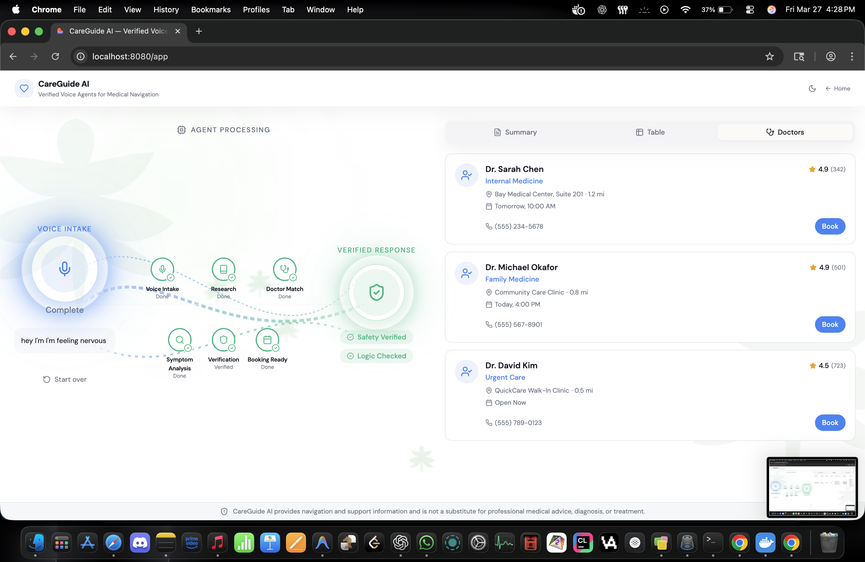Open the Chrome three-dot menu
Image resolution: width=865 pixels, height=562 pixels.
pyautogui.click(x=851, y=56)
